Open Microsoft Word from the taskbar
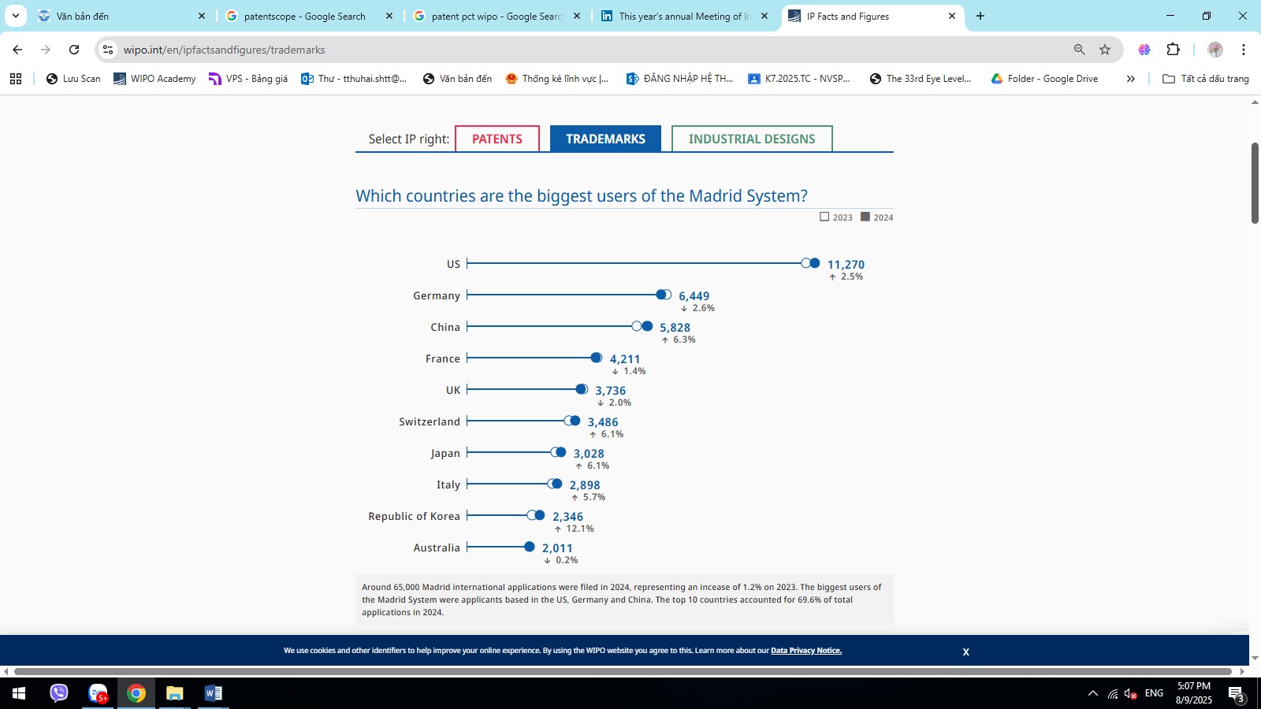The height and width of the screenshot is (709, 1261). (x=213, y=693)
